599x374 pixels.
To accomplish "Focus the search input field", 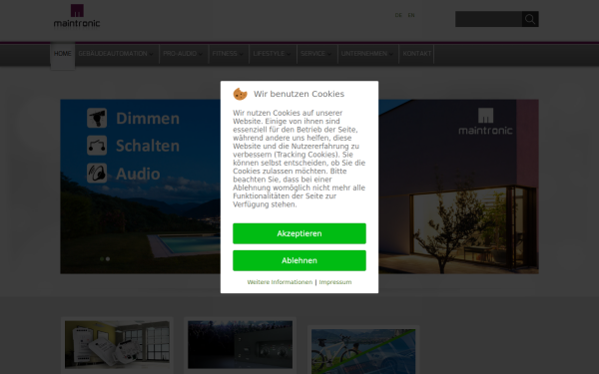I will [x=488, y=19].
